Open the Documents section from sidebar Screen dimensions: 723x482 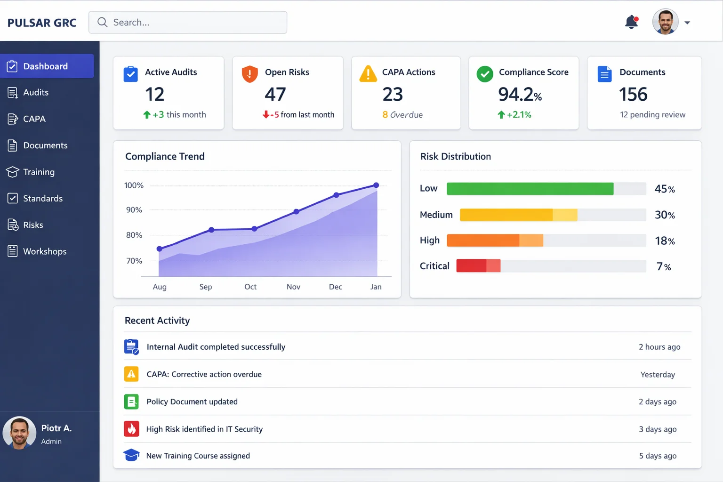(12, 145)
